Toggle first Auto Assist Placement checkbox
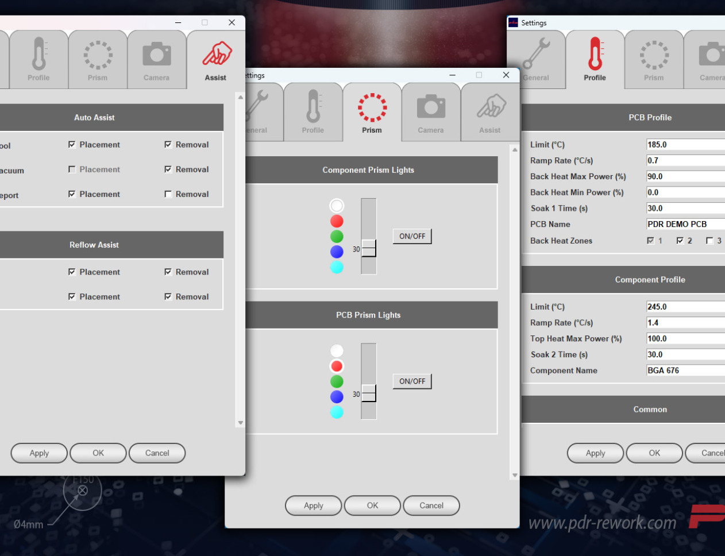This screenshot has height=556, width=725. pos(72,145)
